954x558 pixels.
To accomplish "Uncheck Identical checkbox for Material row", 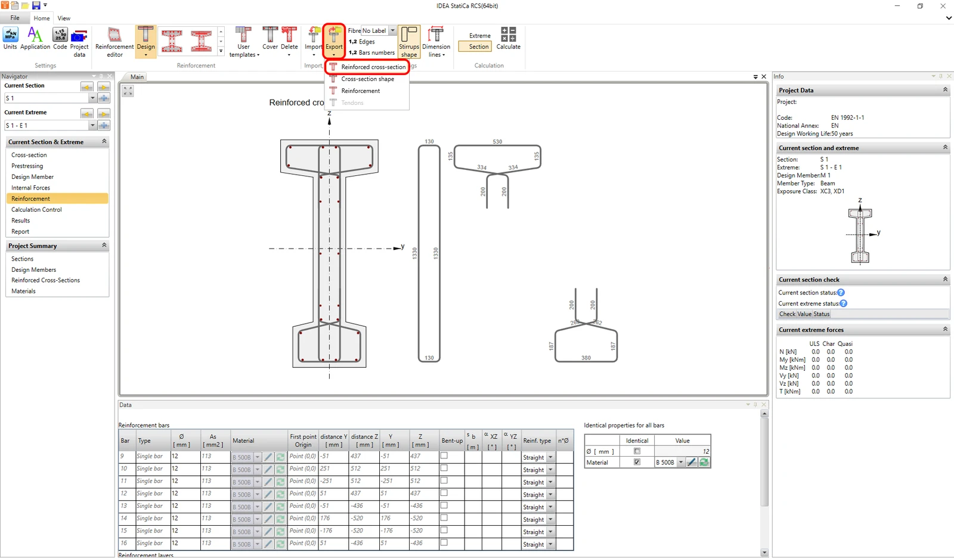I will pyautogui.click(x=637, y=462).
